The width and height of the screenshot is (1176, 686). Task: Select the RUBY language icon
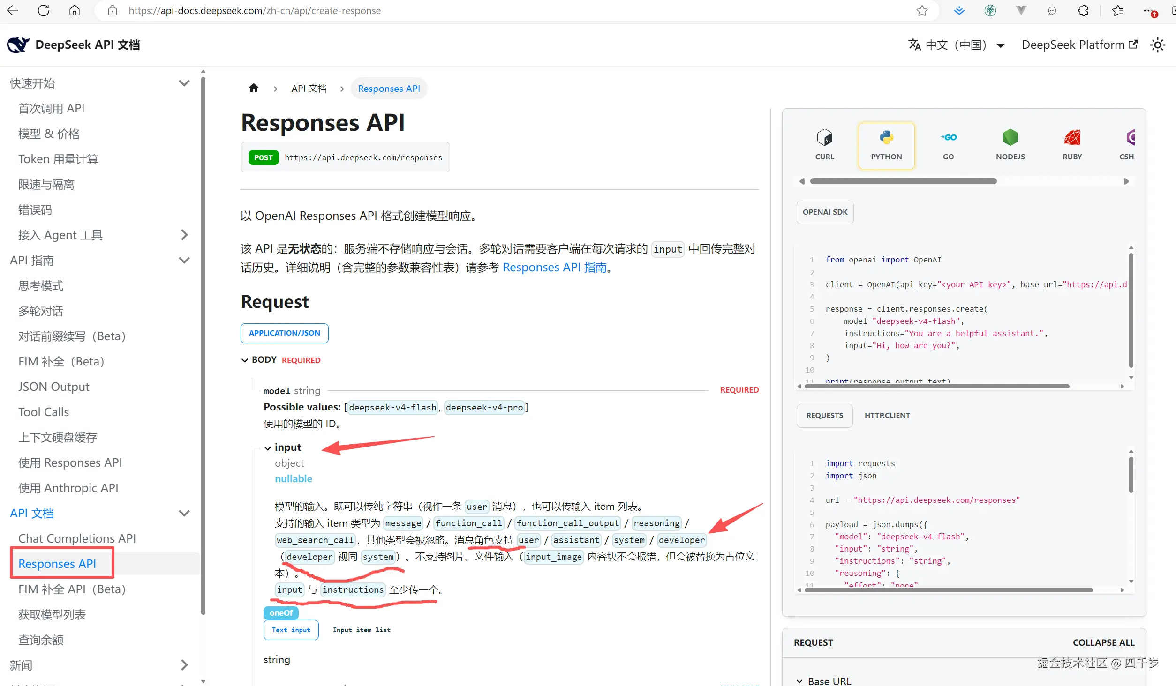[x=1072, y=145]
